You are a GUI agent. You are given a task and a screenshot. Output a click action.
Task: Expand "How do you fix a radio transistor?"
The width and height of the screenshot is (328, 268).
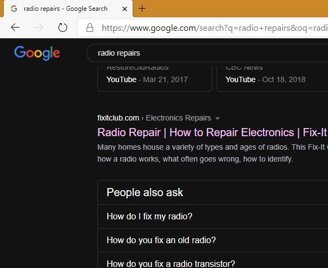pos(170,263)
